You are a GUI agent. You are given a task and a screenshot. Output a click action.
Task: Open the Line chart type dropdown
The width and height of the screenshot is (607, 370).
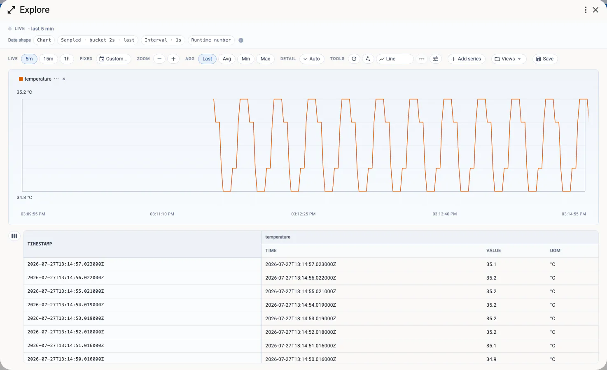click(x=395, y=59)
